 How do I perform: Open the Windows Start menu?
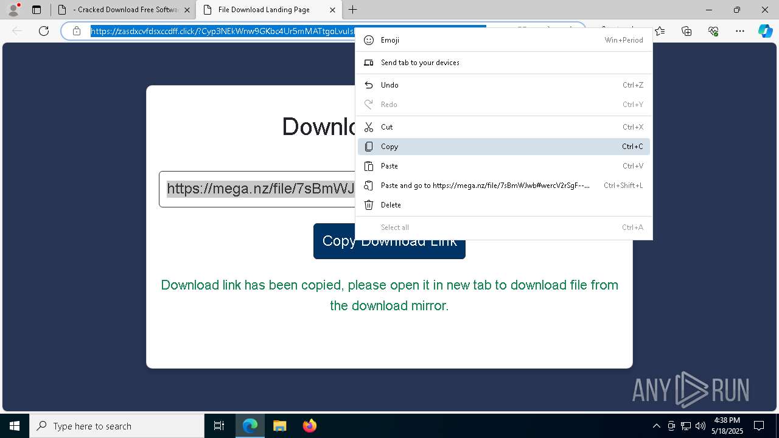click(x=15, y=426)
